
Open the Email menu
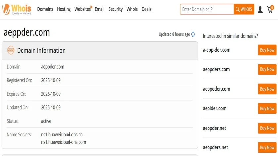click(100, 9)
